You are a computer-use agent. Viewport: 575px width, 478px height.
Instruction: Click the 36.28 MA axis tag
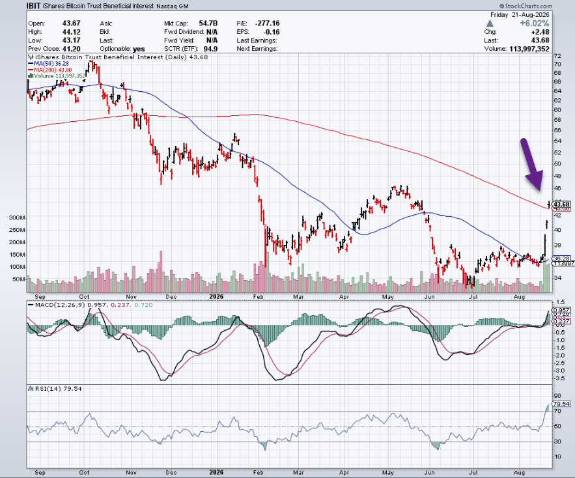[x=561, y=259]
